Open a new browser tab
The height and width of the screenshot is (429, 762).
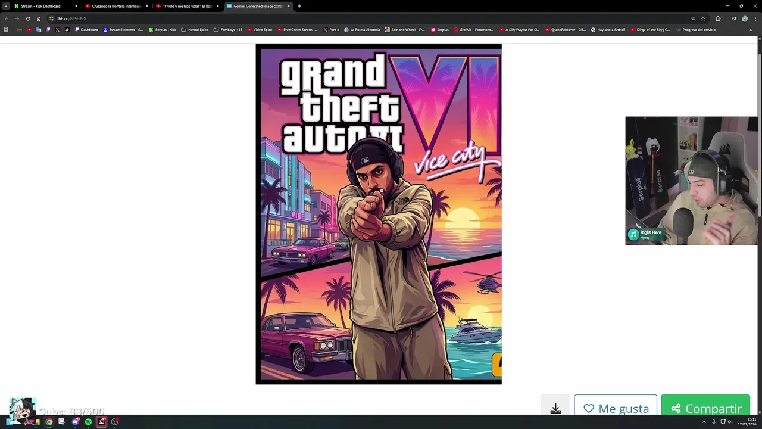(299, 6)
